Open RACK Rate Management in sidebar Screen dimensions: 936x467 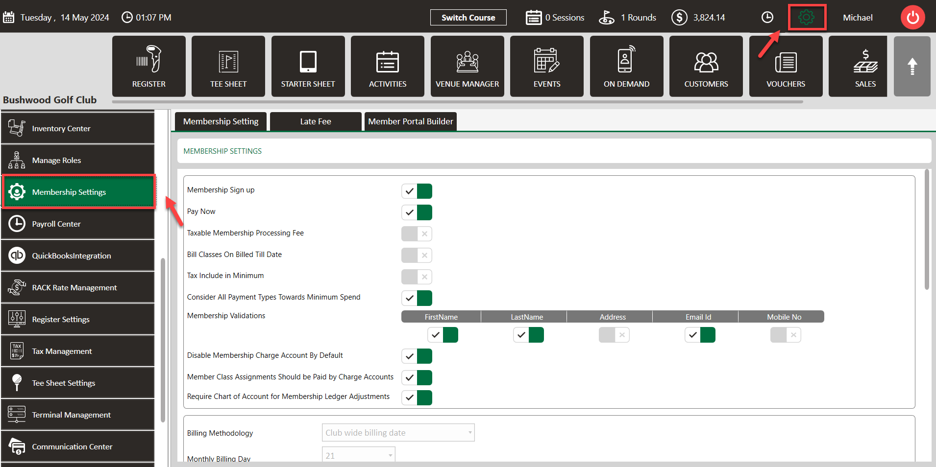coord(78,287)
